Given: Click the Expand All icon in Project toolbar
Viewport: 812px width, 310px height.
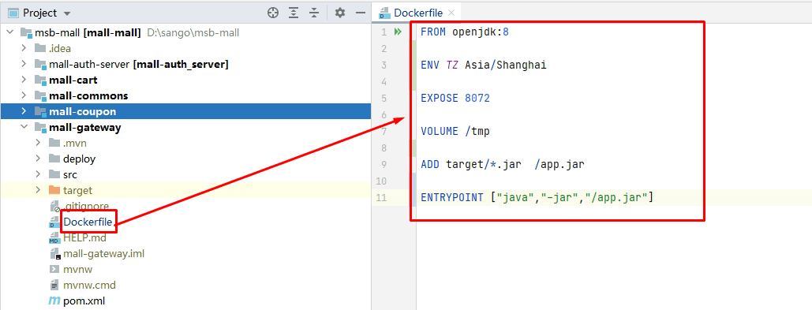Looking at the screenshot, I should tap(294, 13).
